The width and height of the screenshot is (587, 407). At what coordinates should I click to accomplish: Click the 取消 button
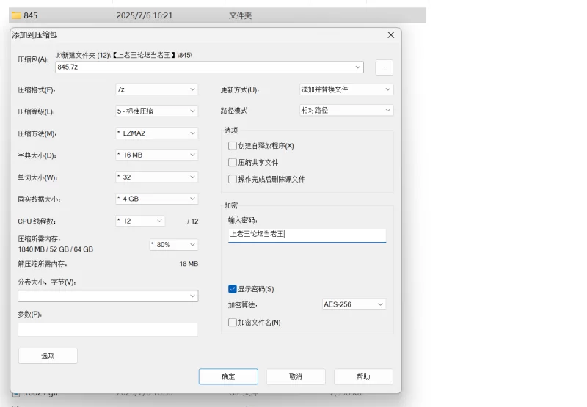tap(295, 376)
